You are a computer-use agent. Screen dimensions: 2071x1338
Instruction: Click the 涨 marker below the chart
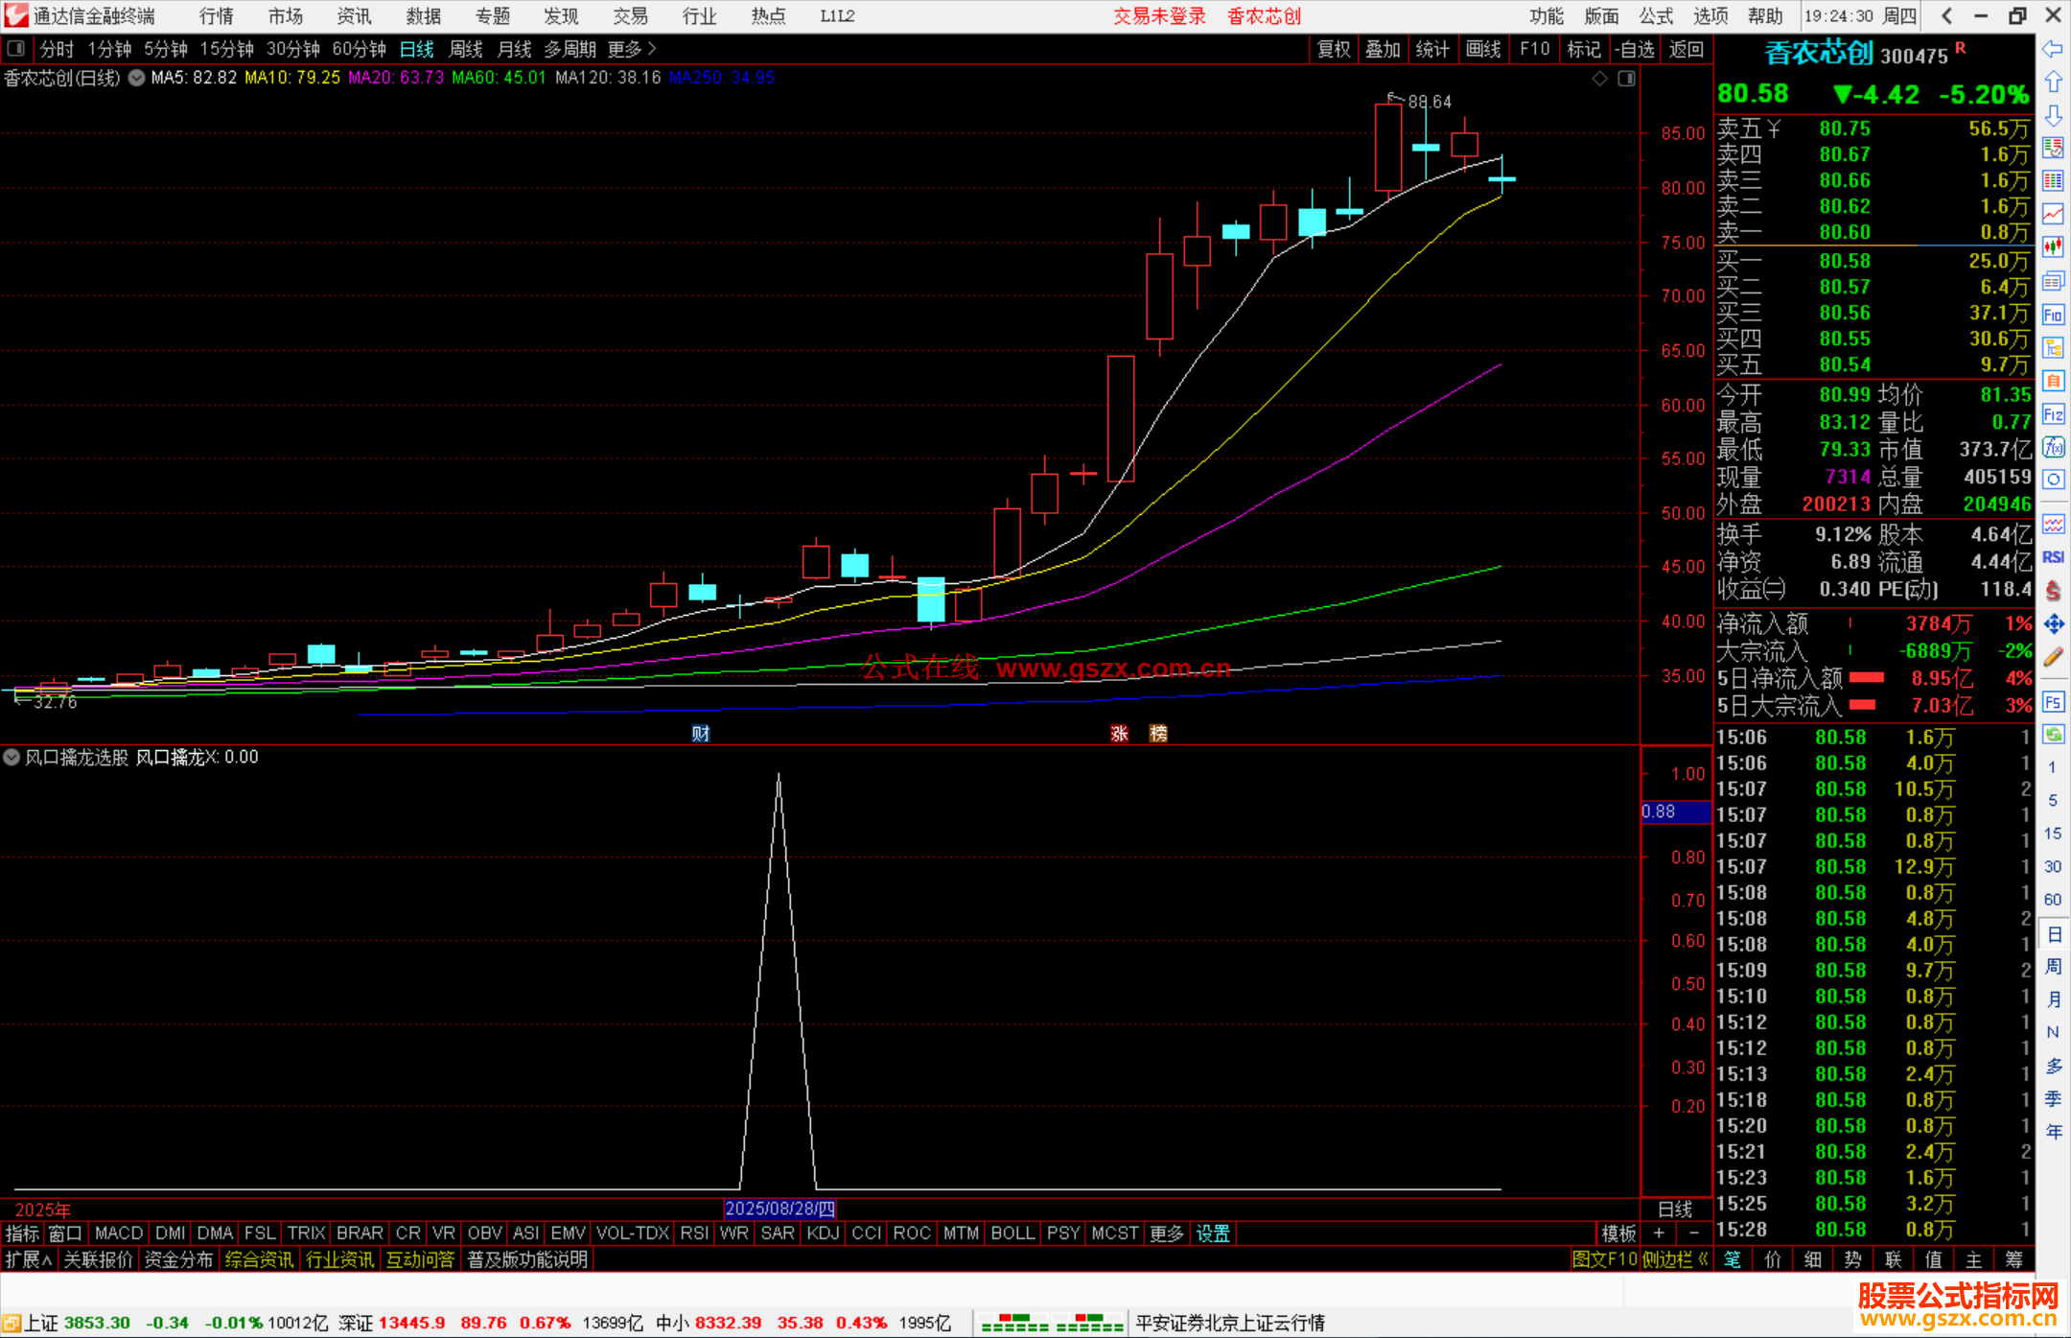pos(1119,734)
